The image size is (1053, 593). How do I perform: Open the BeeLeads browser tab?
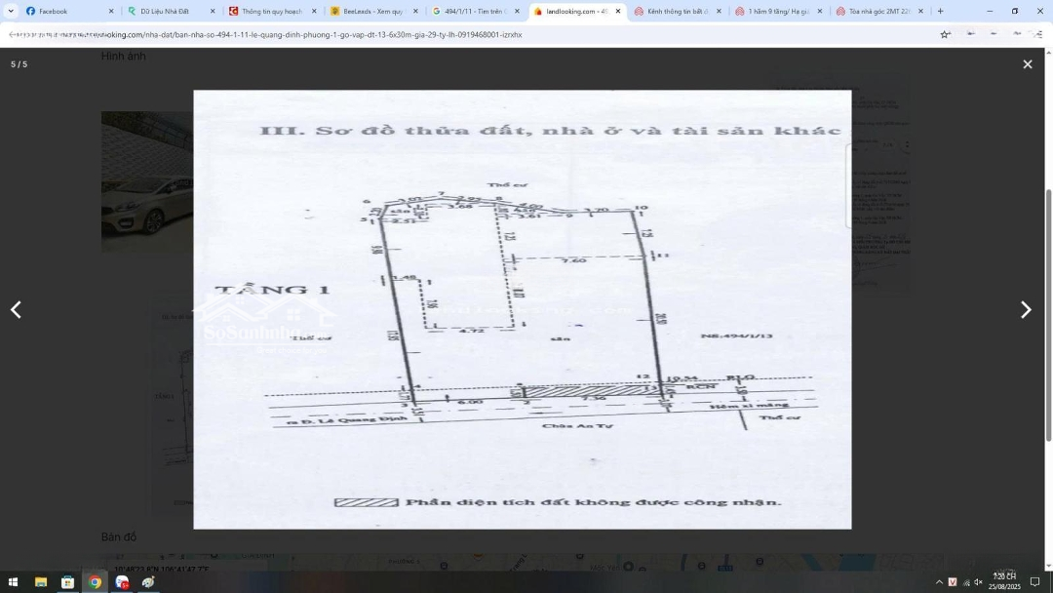370,12
